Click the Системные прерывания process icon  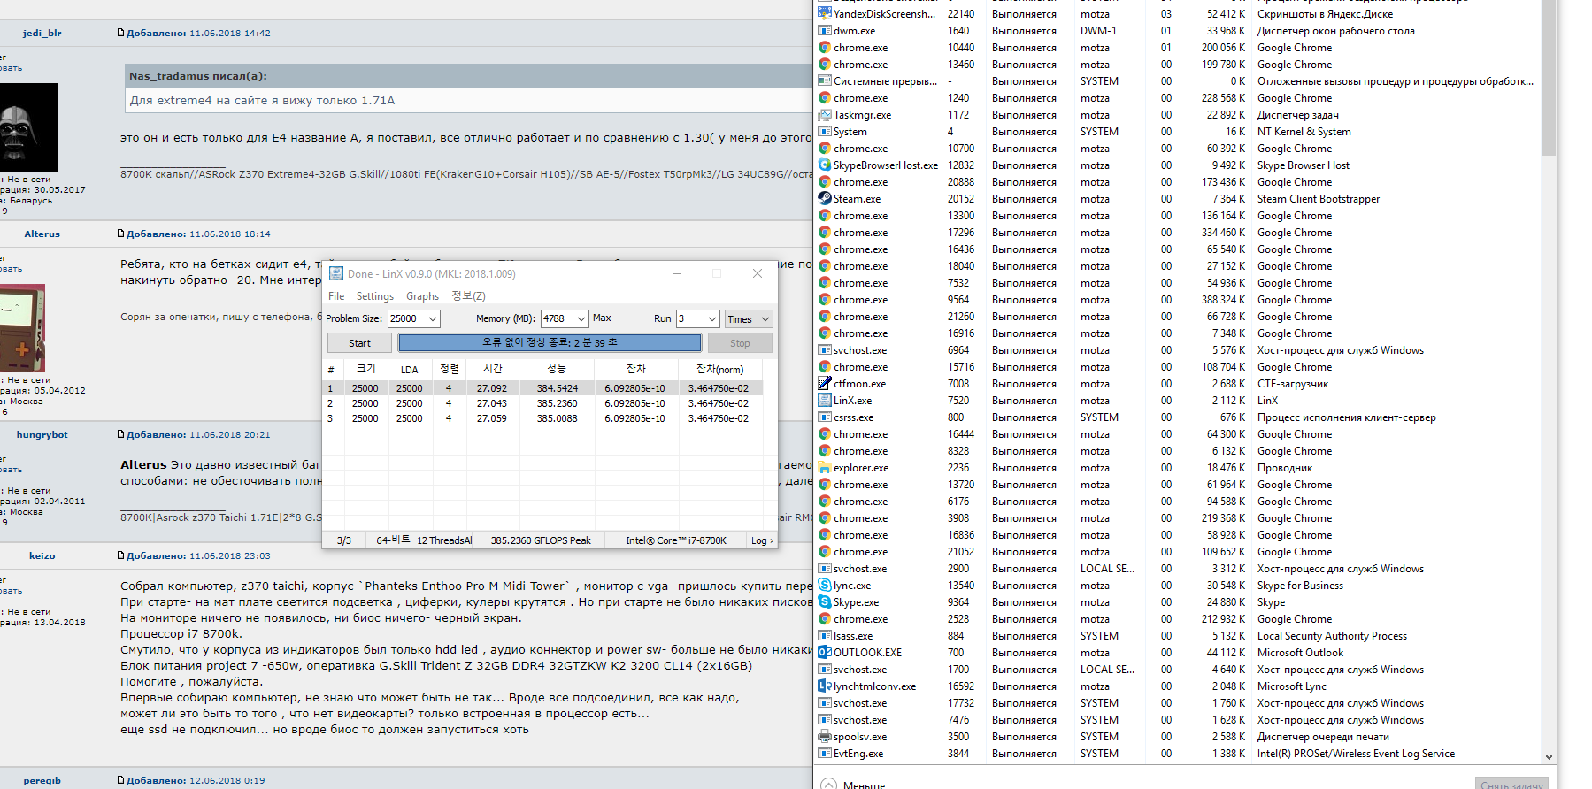coord(825,81)
